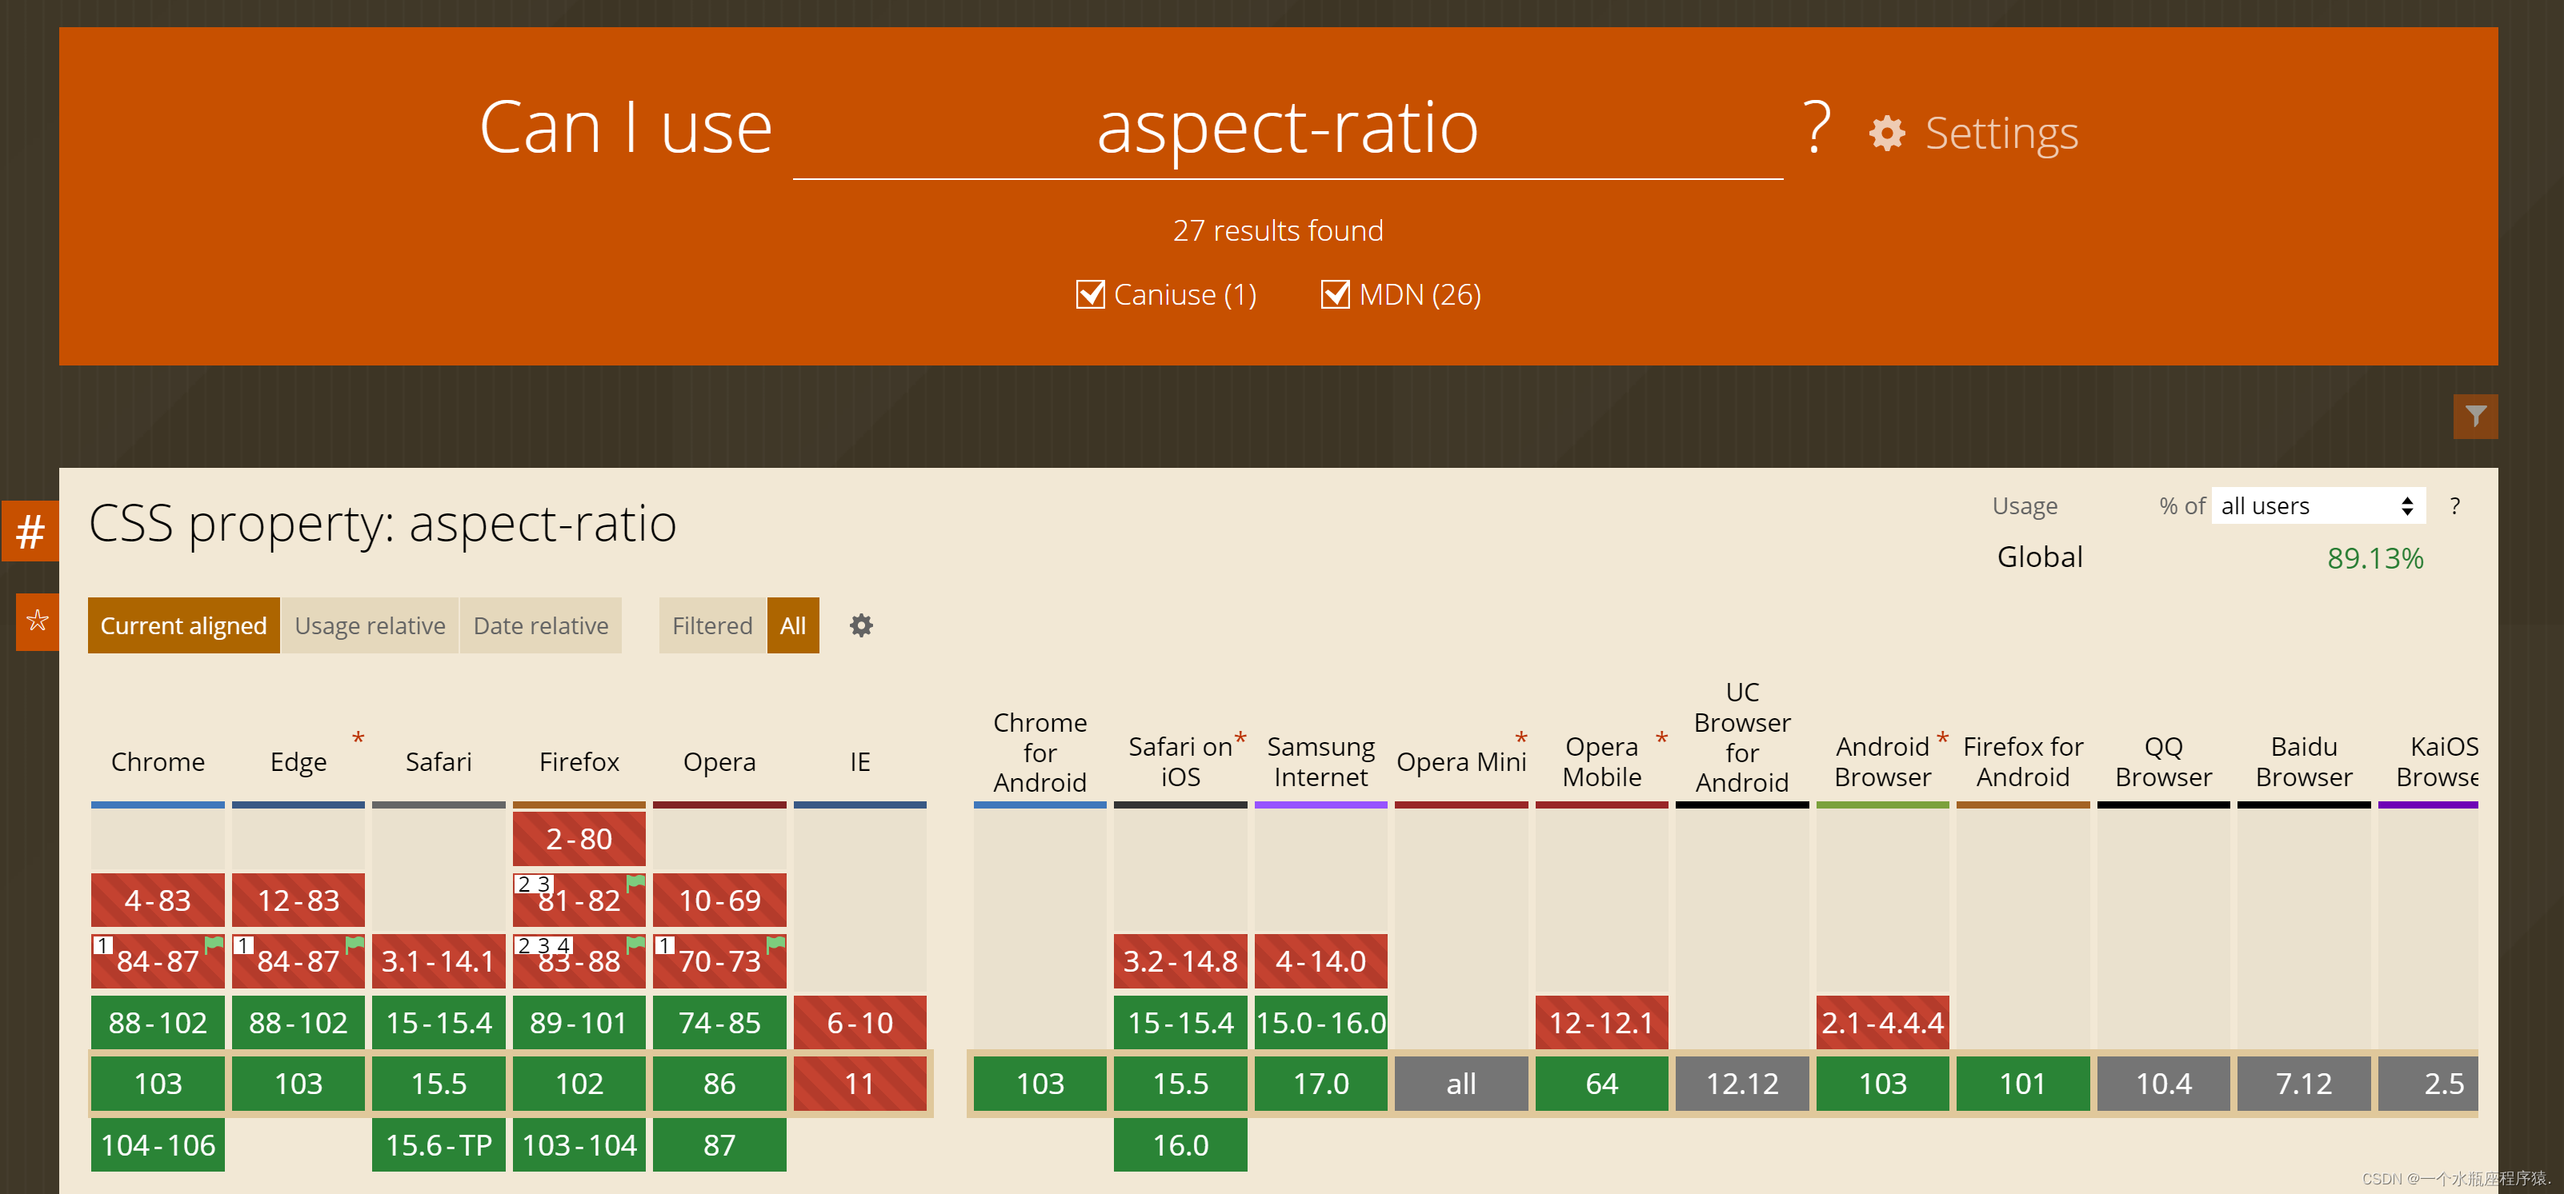Toggle the MDN (26) checkbox

[x=1335, y=294]
